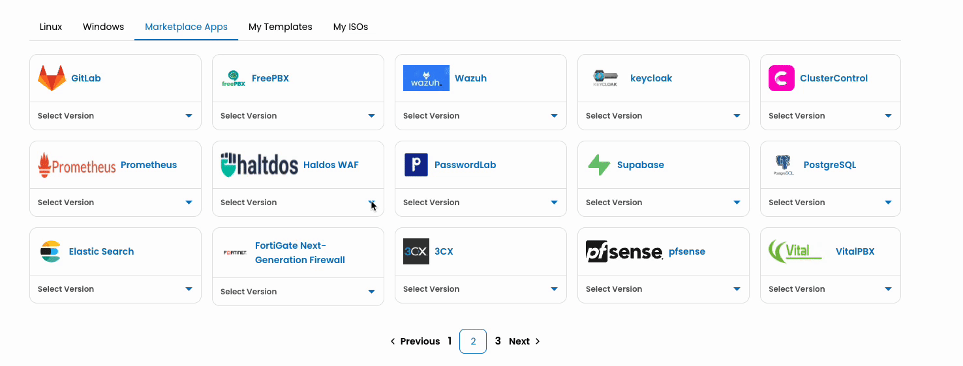The width and height of the screenshot is (963, 366).
Task: Click the pfsense app name text
Action: point(687,251)
